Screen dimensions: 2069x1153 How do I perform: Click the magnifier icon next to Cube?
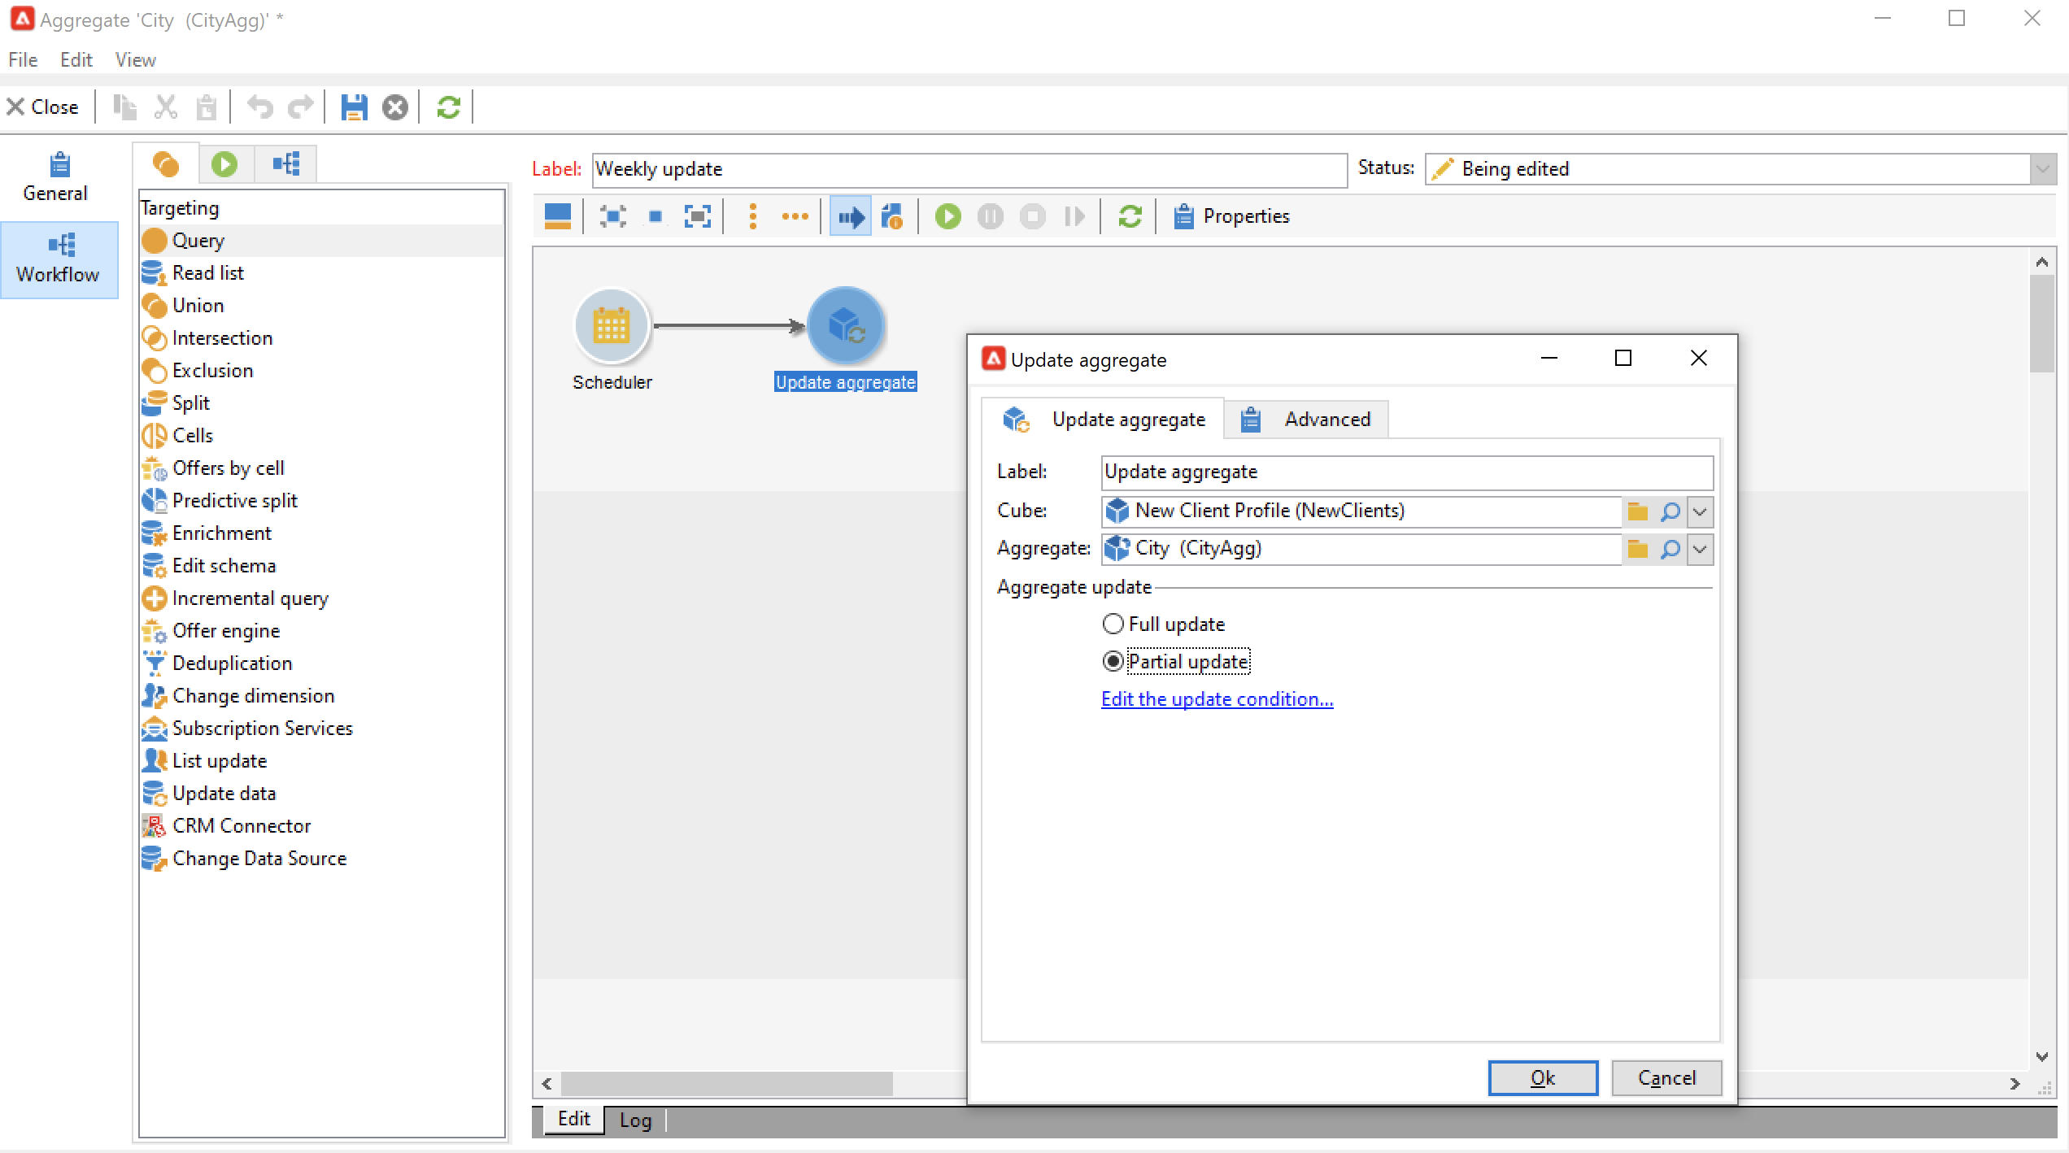click(x=1670, y=511)
